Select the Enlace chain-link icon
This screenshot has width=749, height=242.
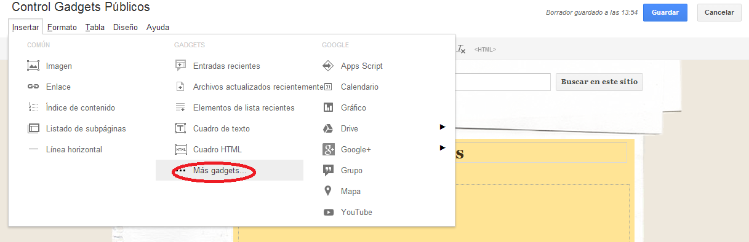[x=33, y=87]
